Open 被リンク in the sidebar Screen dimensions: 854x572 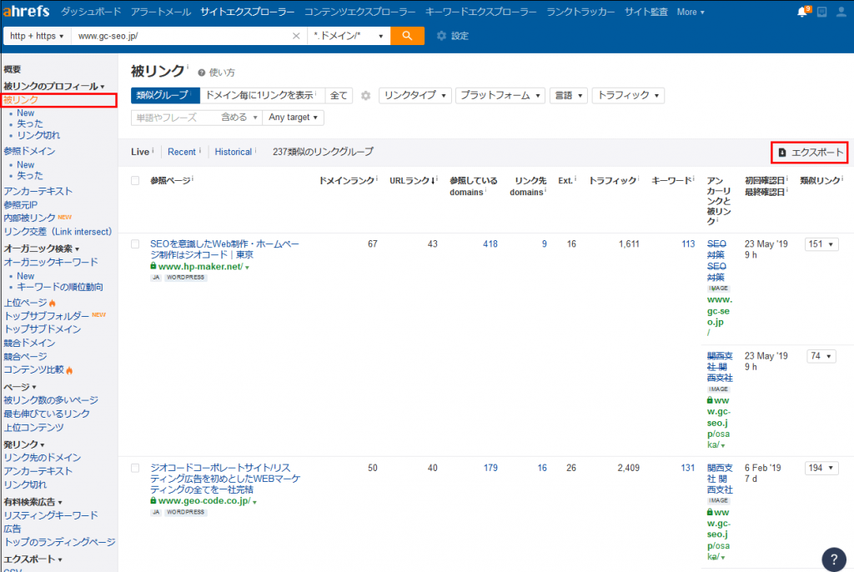coord(21,100)
